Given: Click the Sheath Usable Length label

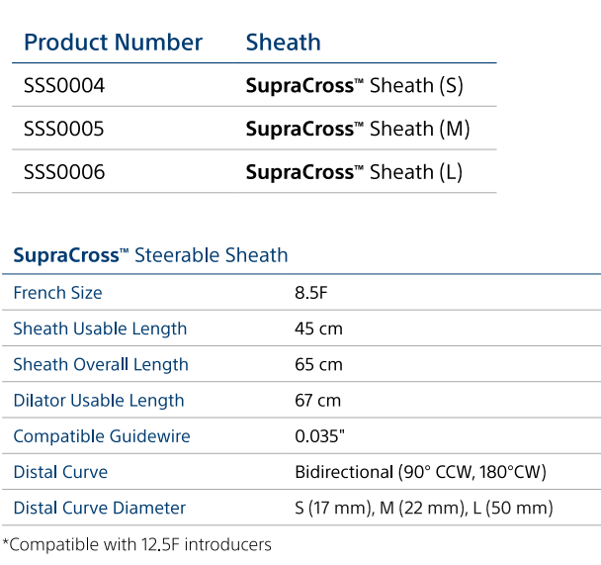Looking at the screenshot, I should click(x=100, y=329).
